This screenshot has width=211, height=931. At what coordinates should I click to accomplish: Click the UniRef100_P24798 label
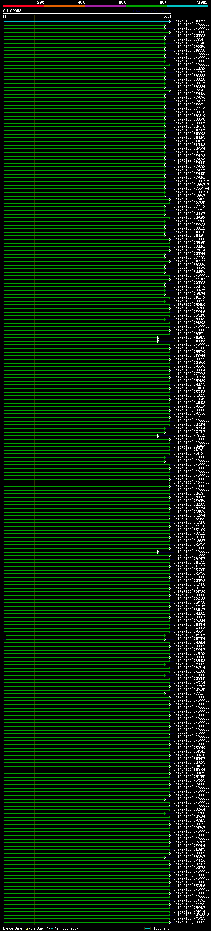(189, 592)
